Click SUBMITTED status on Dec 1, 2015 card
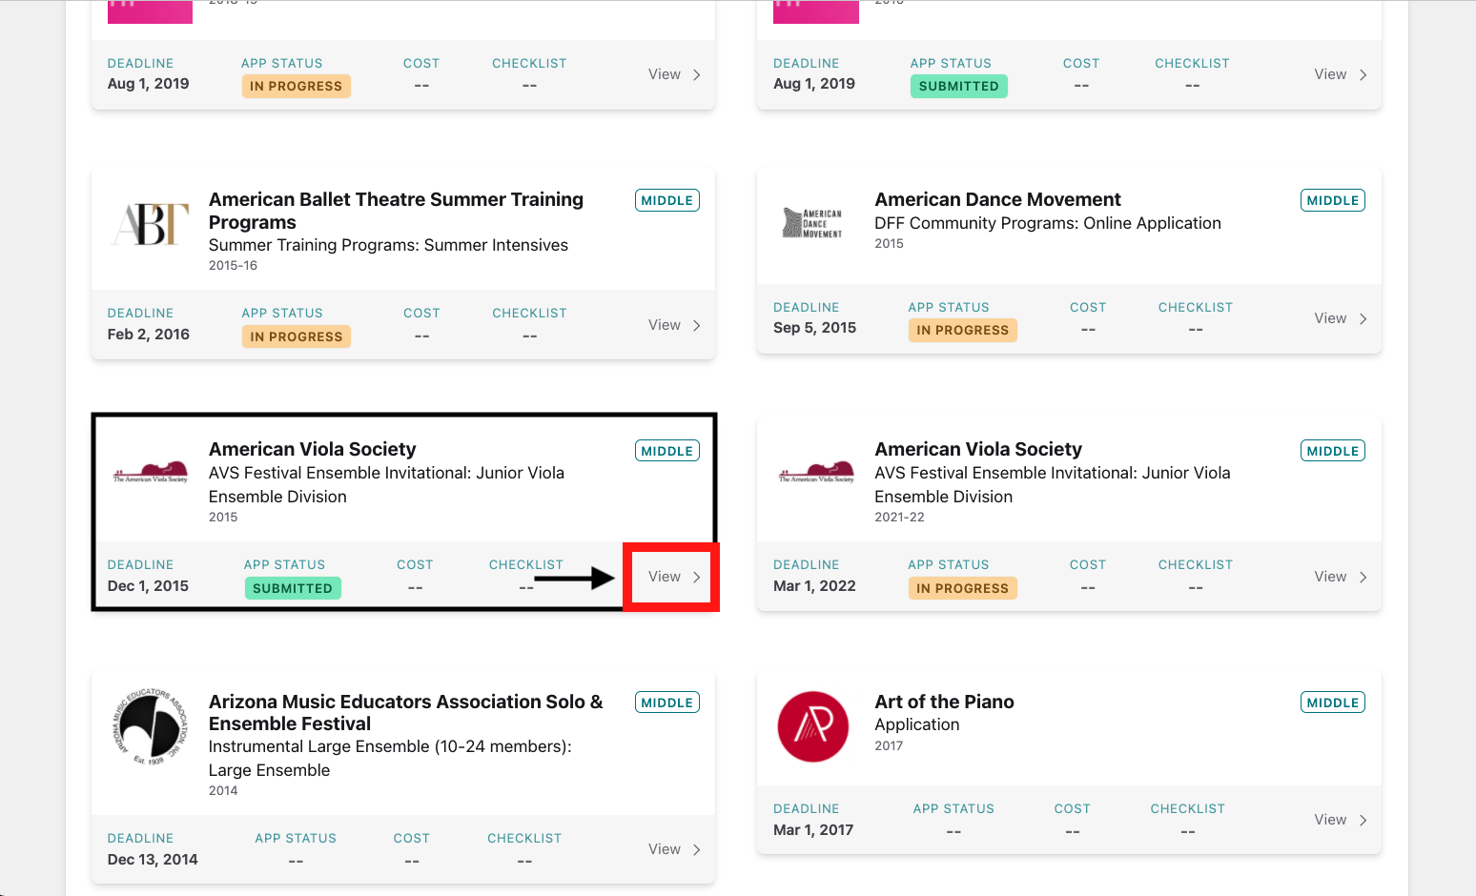This screenshot has width=1476, height=896. [293, 588]
